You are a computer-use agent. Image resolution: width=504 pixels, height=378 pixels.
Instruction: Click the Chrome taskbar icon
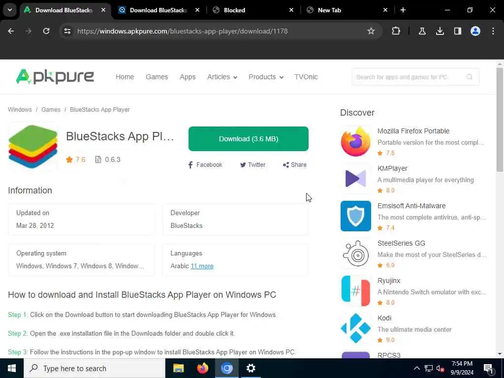point(226,368)
